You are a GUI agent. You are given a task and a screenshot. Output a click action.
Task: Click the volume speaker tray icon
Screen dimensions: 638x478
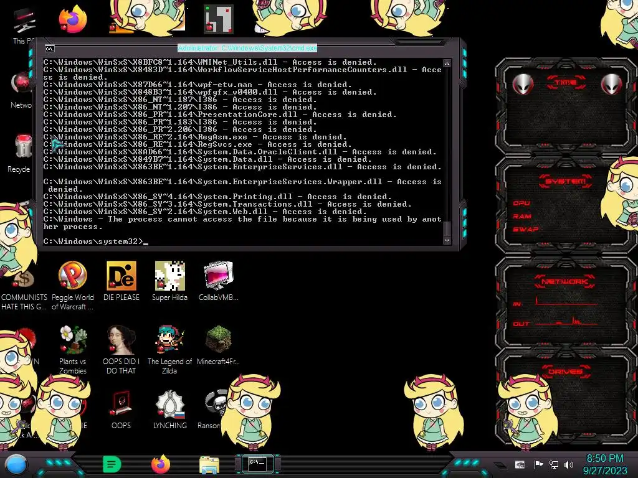[568, 464]
